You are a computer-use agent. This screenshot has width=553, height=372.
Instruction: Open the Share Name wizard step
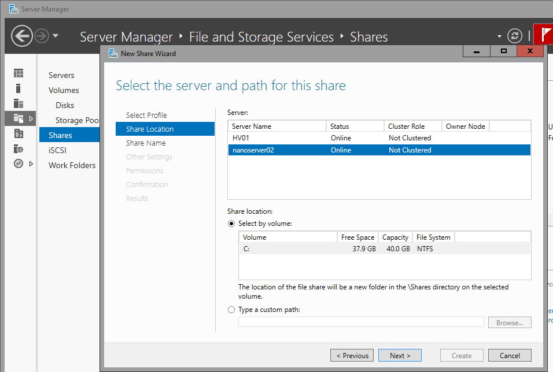pos(146,143)
